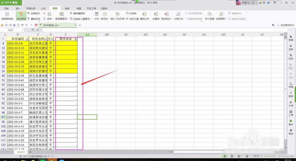Open the 记录单 record form
The height and width of the screenshot is (161, 296).
(x=131, y=13)
